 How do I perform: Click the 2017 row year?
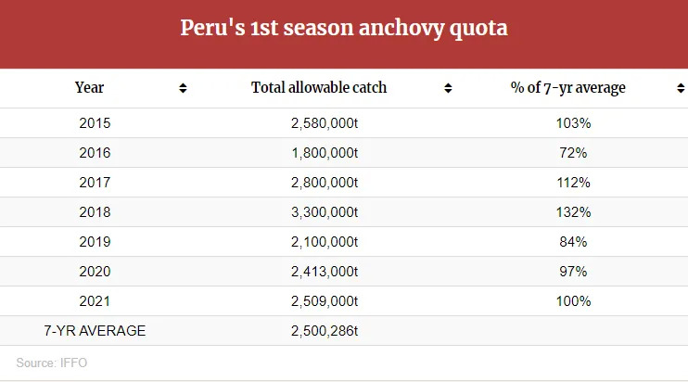[x=94, y=182]
